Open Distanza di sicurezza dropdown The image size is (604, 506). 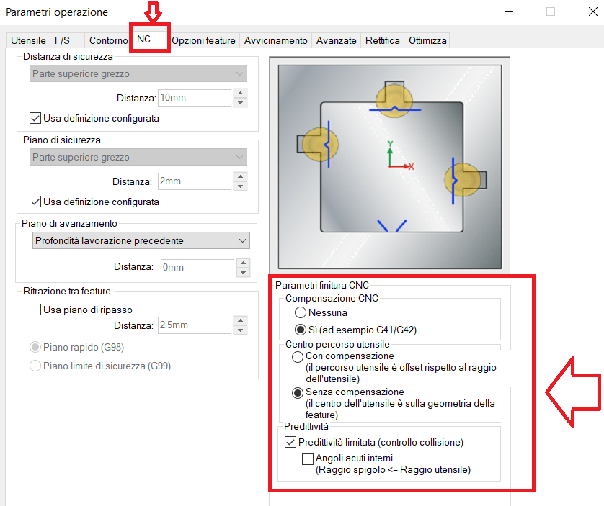click(x=138, y=73)
